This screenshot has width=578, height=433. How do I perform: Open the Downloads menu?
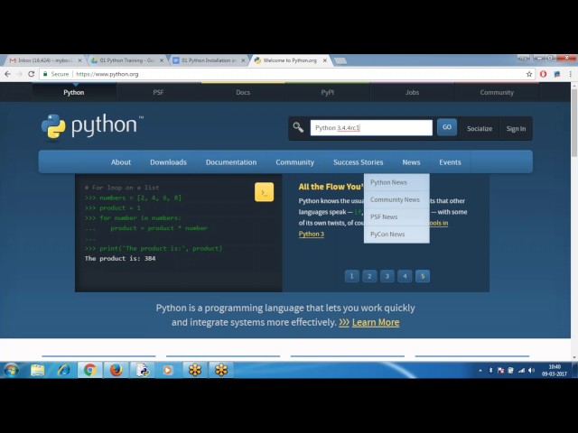[x=168, y=162]
